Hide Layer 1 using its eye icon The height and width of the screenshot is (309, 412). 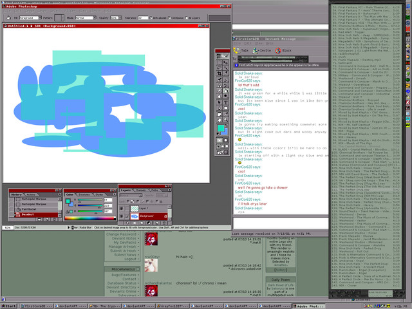click(122, 209)
